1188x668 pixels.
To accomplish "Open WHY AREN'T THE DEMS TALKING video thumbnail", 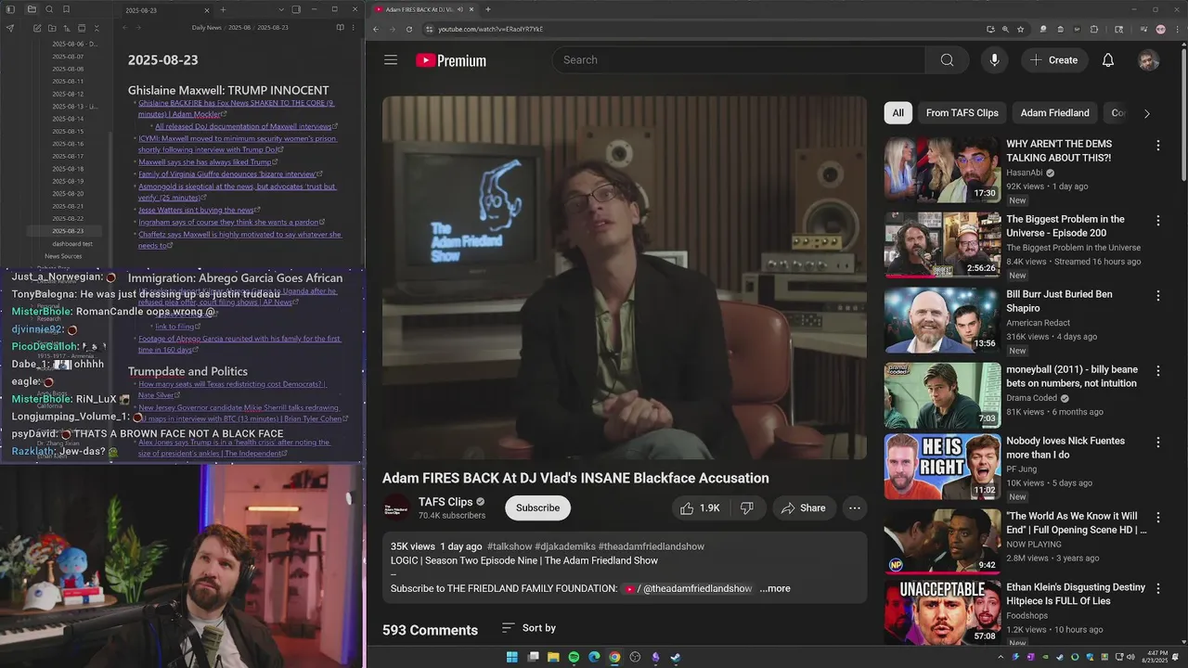I will tap(942, 170).
